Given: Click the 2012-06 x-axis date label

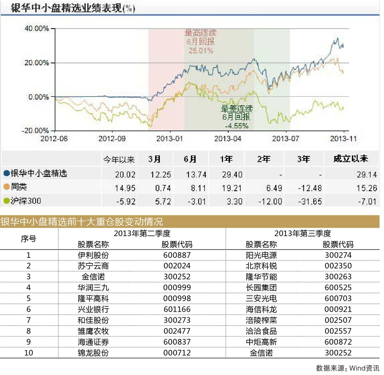Looking at the screenshot, I should [54, 138].
